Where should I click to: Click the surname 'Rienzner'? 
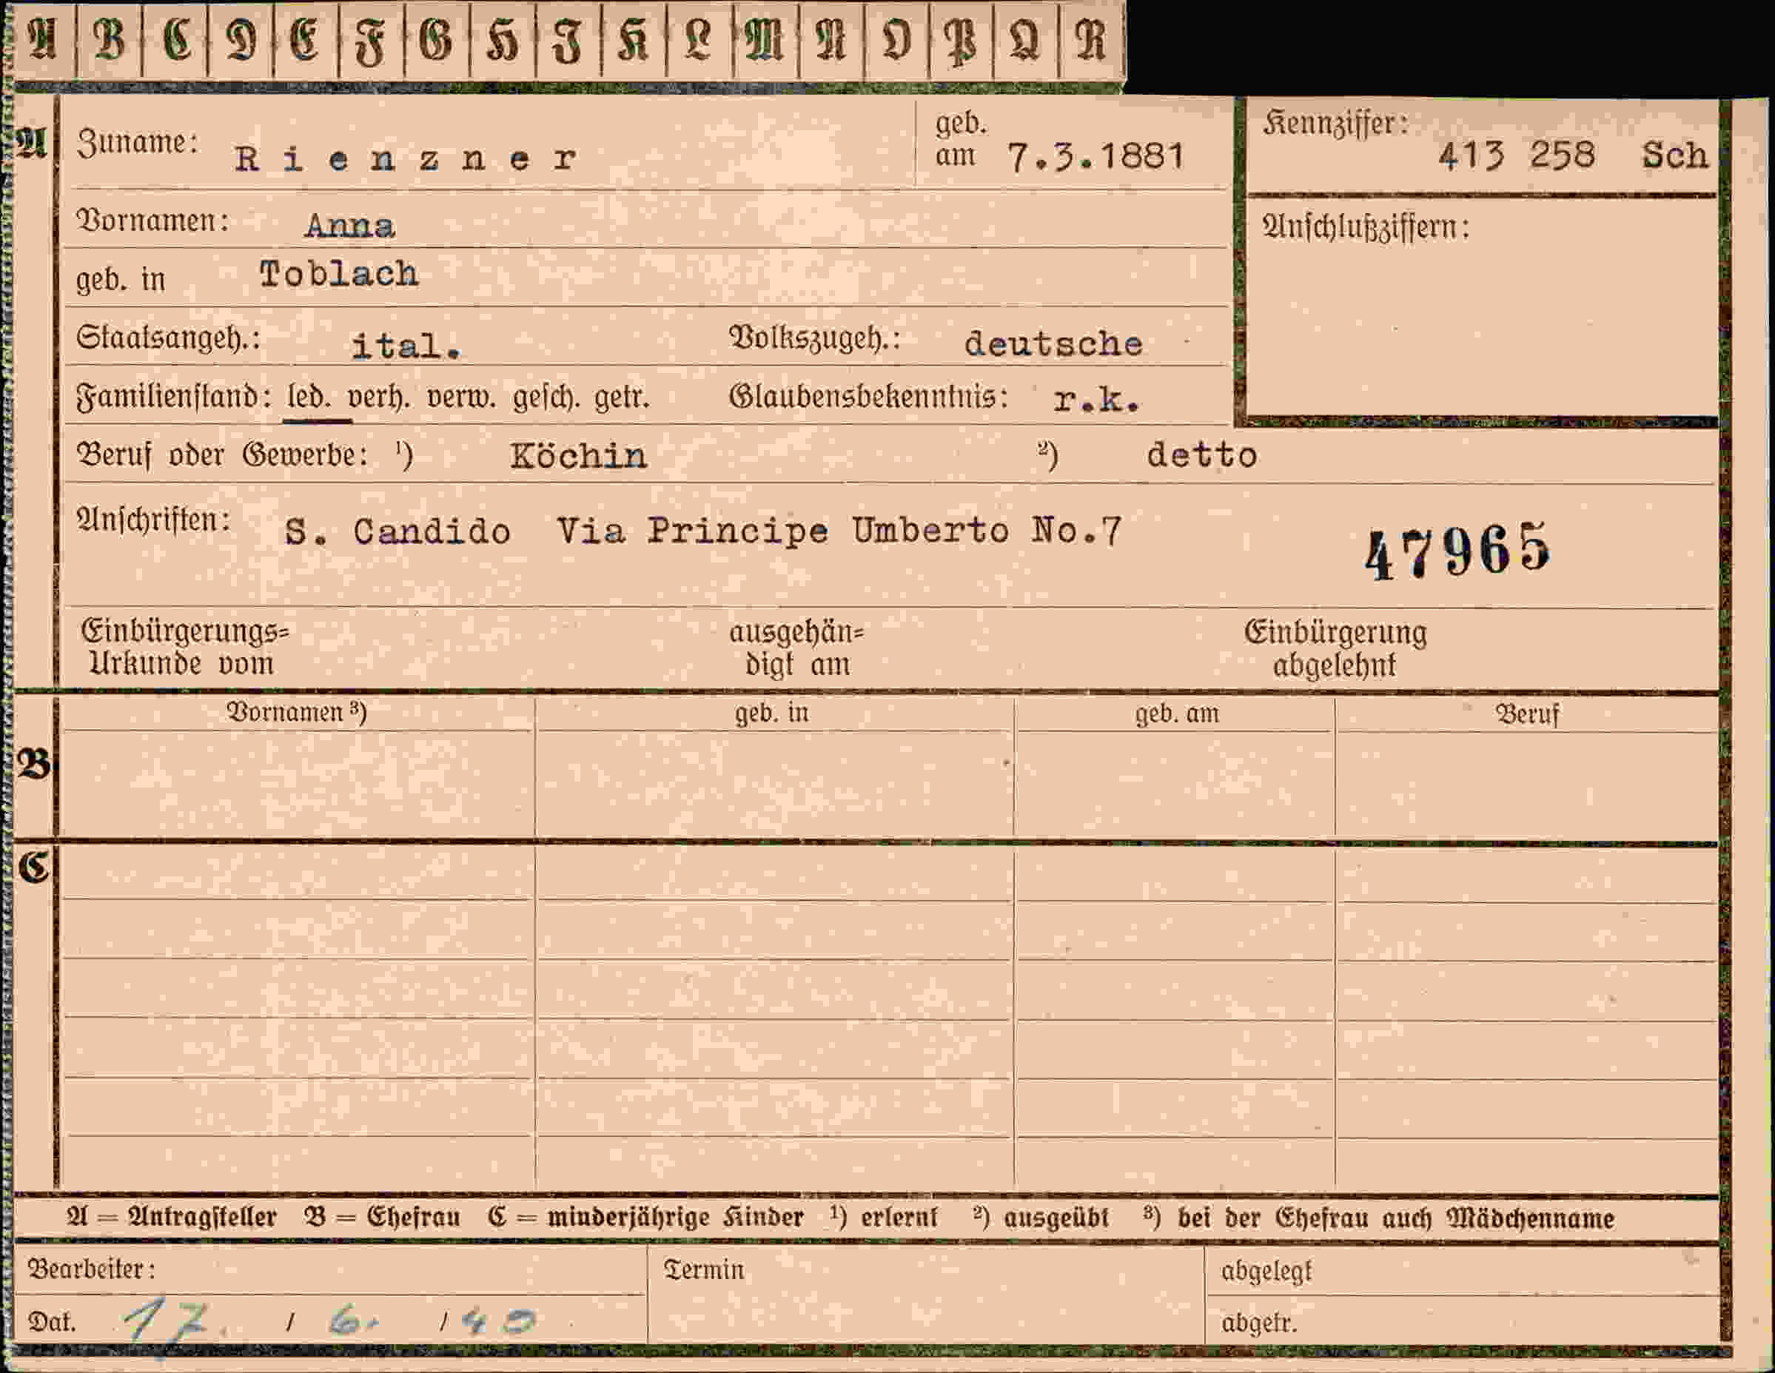406,158
